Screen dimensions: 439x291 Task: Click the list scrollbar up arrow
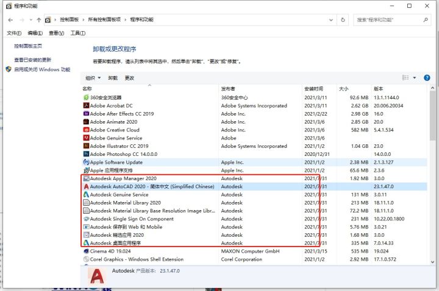(432, 88)
